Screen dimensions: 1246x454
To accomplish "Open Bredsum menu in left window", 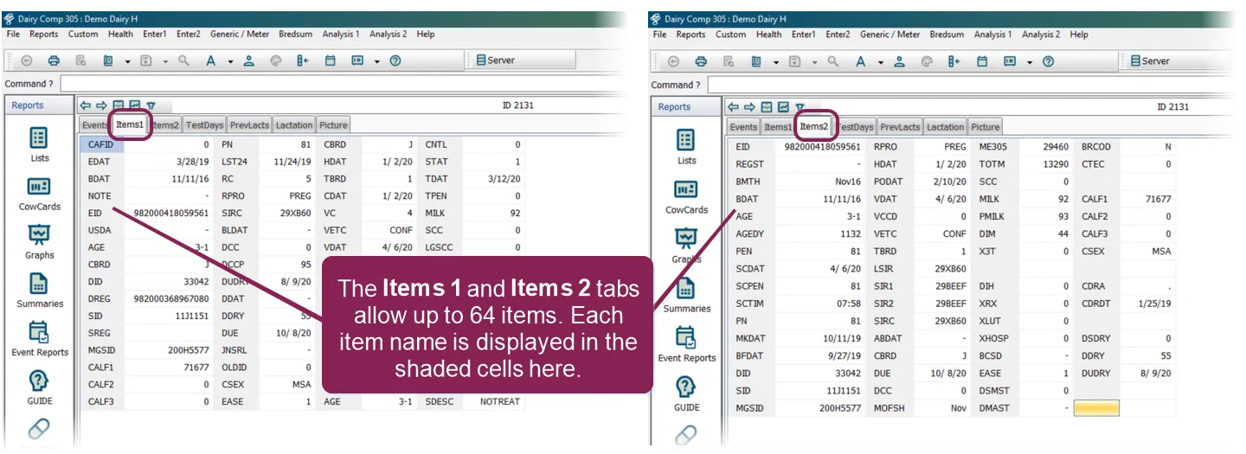I will [296, 35].
